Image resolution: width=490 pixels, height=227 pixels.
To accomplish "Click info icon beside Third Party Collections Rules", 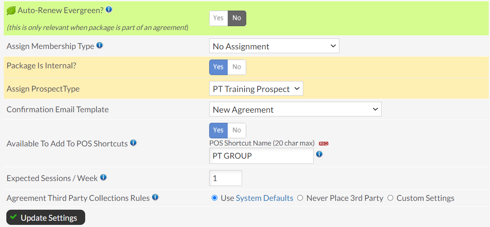I will click(x=155, y=197).
